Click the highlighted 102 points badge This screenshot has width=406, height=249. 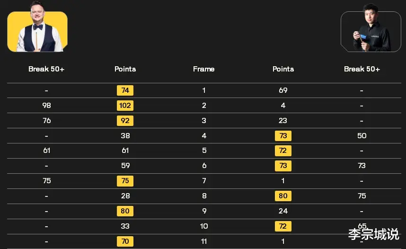click(x=125, y=106)
